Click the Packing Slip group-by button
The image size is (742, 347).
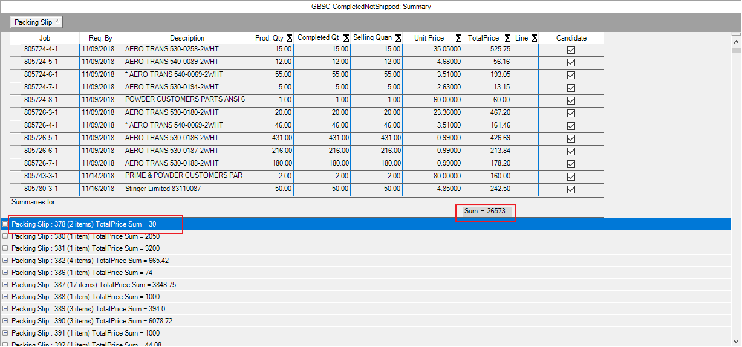[36, 22]
